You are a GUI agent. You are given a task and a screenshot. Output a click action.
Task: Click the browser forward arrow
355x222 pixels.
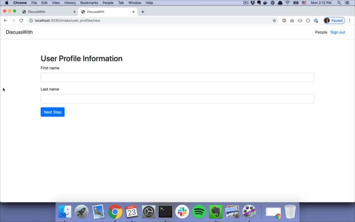coord(13,20)
